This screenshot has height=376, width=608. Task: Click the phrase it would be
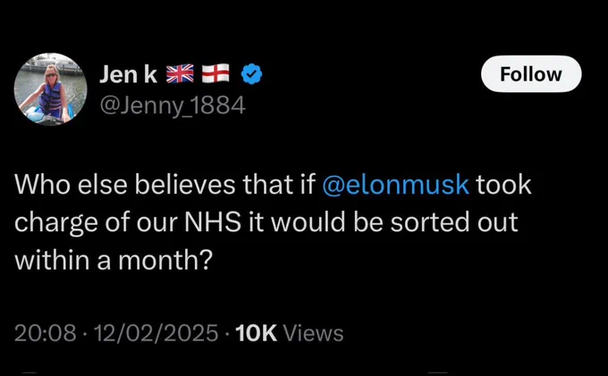[x=316, y=222]
